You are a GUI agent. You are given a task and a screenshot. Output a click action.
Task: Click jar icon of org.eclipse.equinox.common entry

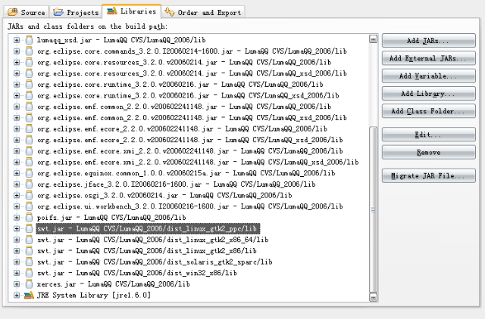click(29, 173)
